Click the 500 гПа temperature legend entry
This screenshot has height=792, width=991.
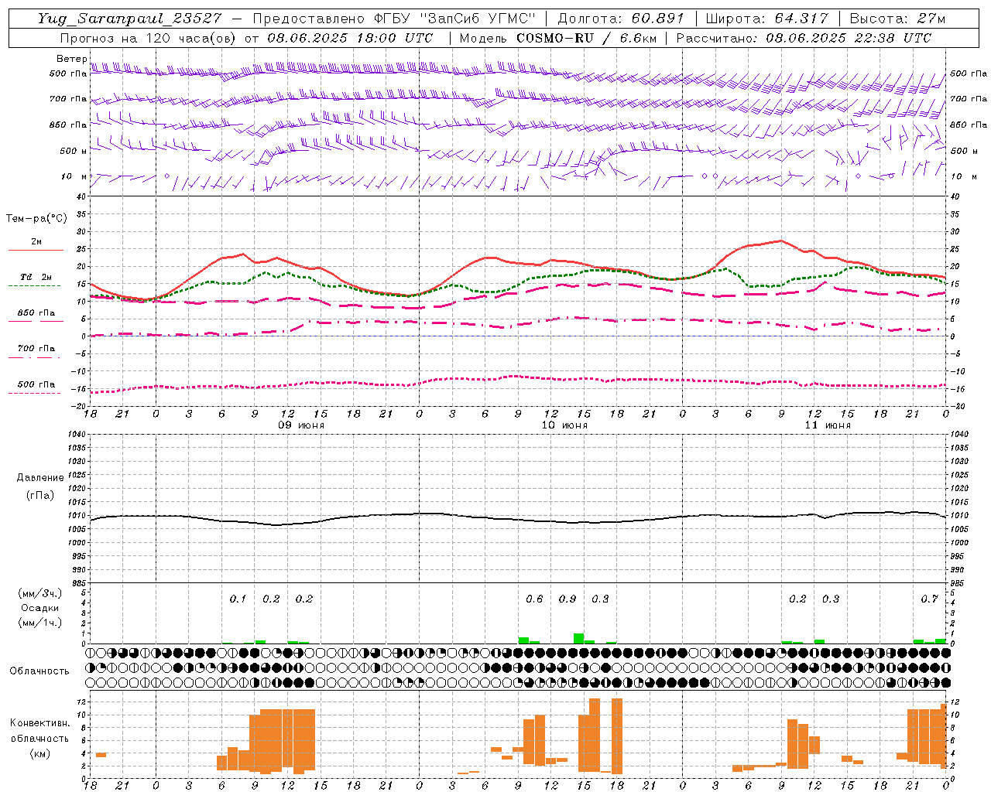(36, 384)
